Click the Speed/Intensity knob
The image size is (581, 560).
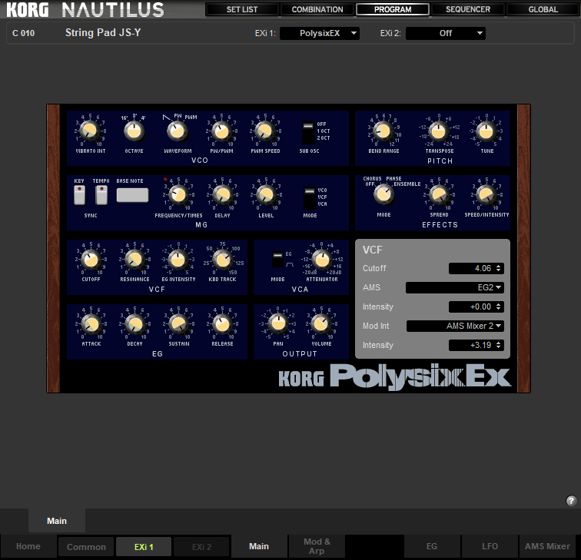(486, 195)
